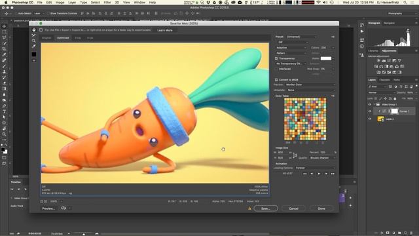Open the Info panel icon
The image size is (419, 236).
[362, 47]
